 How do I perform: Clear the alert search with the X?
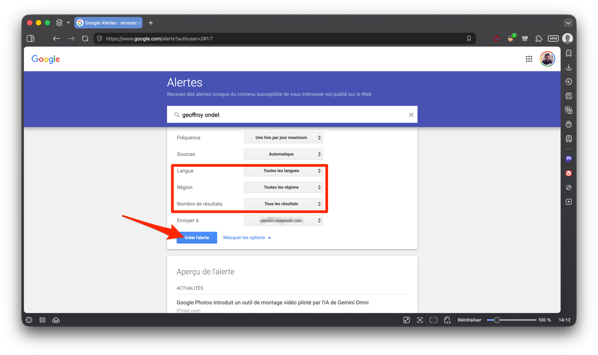click(411, 115)
